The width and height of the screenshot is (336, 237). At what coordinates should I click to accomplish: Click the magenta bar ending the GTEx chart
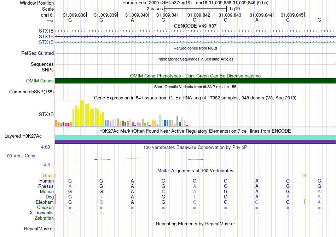pyautogui.click(x=187, y=126)
